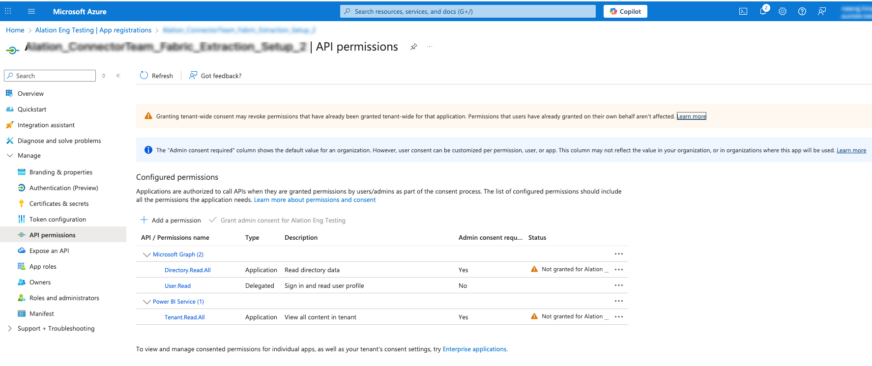Open the portal hamburger menu
872x366 pixels.
[x=31, y=11]
